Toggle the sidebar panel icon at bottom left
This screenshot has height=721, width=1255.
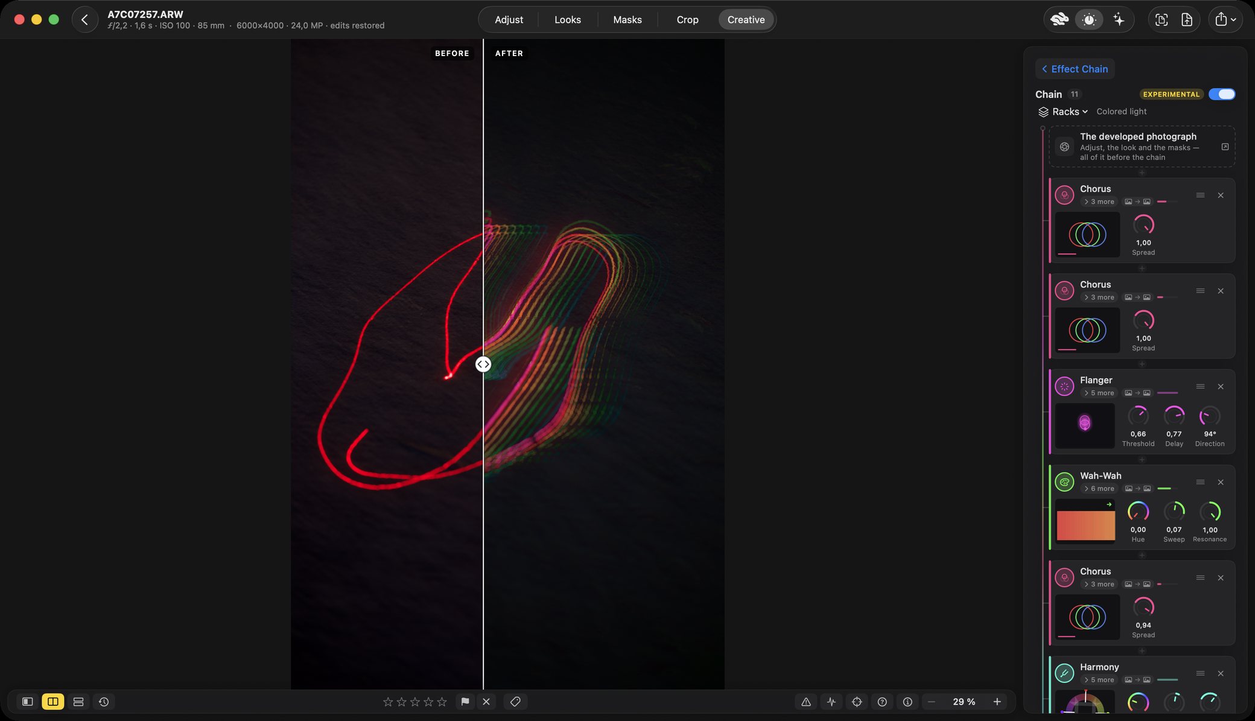tap(27, 702)
